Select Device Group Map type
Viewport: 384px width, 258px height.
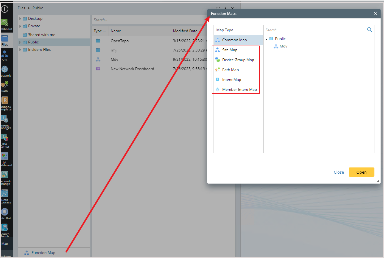click(x=238, y=60)
